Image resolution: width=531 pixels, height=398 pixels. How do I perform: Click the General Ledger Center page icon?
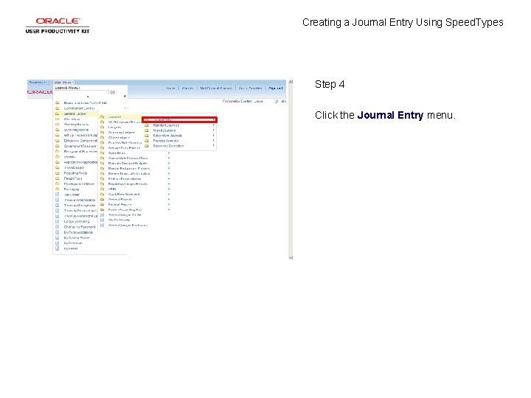click(x=102, y=215)
